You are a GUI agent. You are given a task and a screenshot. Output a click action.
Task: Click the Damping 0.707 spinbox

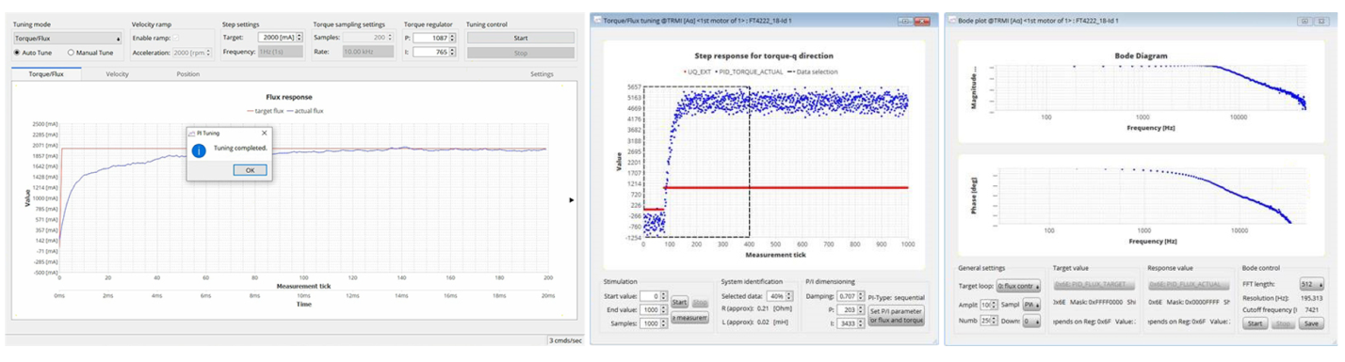click(x=851, y=296)
